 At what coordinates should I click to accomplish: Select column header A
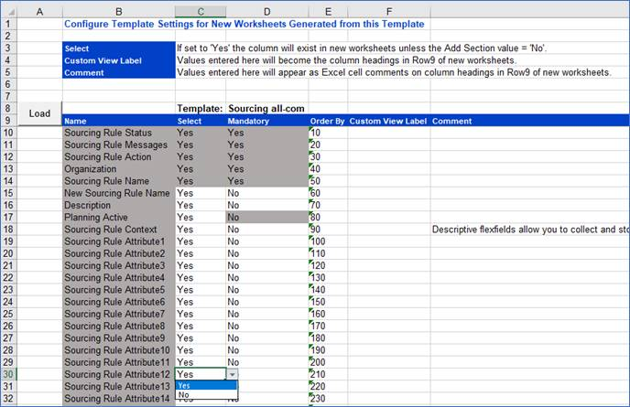[x=39, y=12]
